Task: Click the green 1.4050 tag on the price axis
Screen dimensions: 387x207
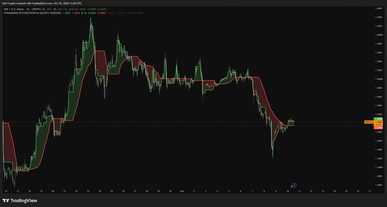Action: click(378, 119)
